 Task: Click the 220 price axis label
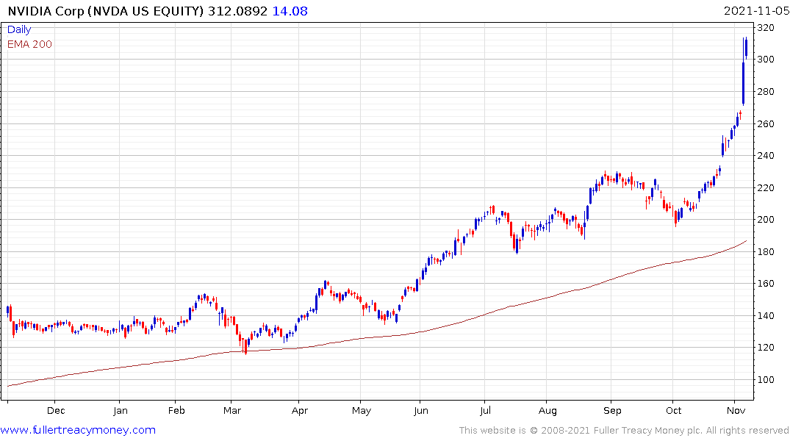(x=766, y=188)
